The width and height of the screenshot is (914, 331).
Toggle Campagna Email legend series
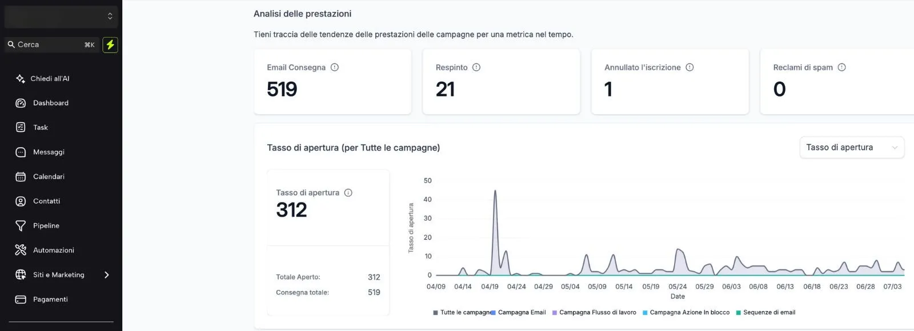519,313
